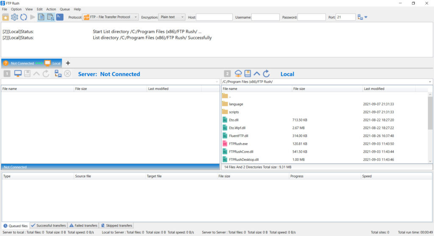The height and width of the screenshot is (236, 434).
Task: Switch right pane to remote cloud icon
Action: (238, 74)
